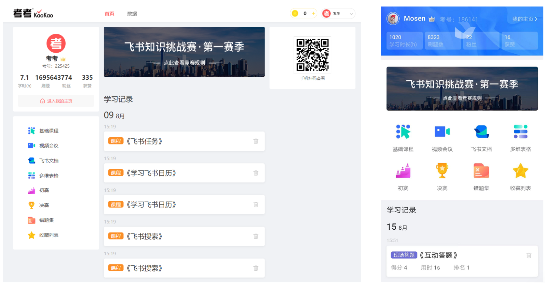Click the 8323 刷题数 stat card in mobile view
545x283 pixels.
click(443, 41)
